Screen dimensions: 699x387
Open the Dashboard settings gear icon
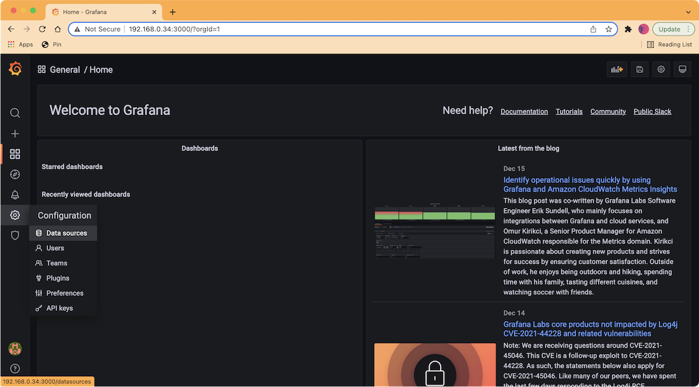pos(661,69)
